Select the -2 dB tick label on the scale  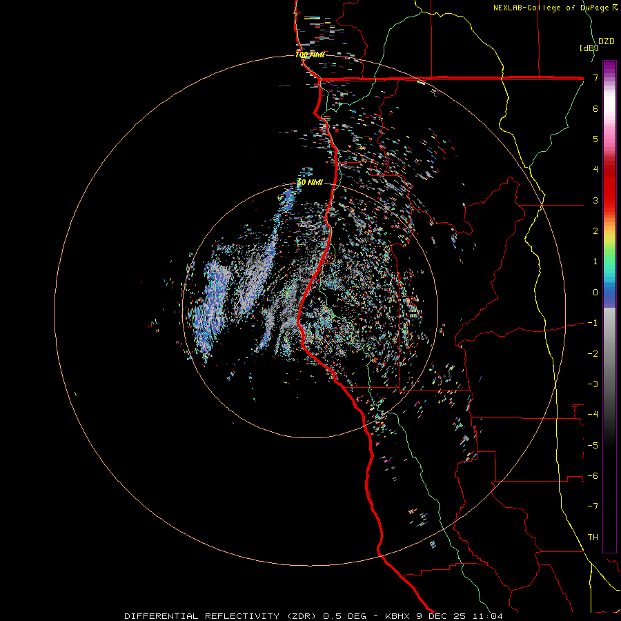[593, 353]
